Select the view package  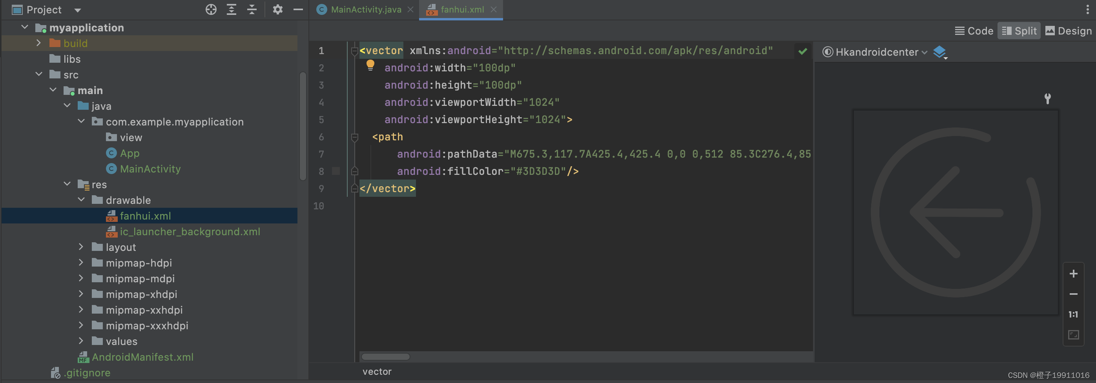coord(131,137)
